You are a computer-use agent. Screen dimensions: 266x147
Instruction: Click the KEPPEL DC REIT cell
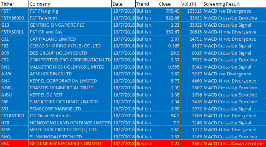(70, 95)
